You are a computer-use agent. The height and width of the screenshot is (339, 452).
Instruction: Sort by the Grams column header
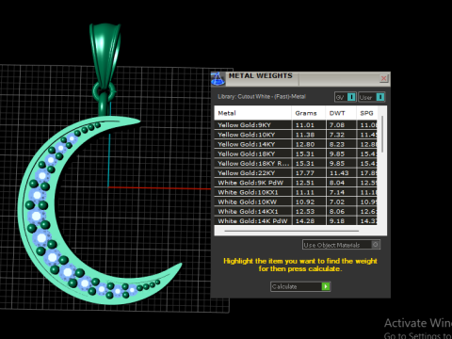coord(309,113)
